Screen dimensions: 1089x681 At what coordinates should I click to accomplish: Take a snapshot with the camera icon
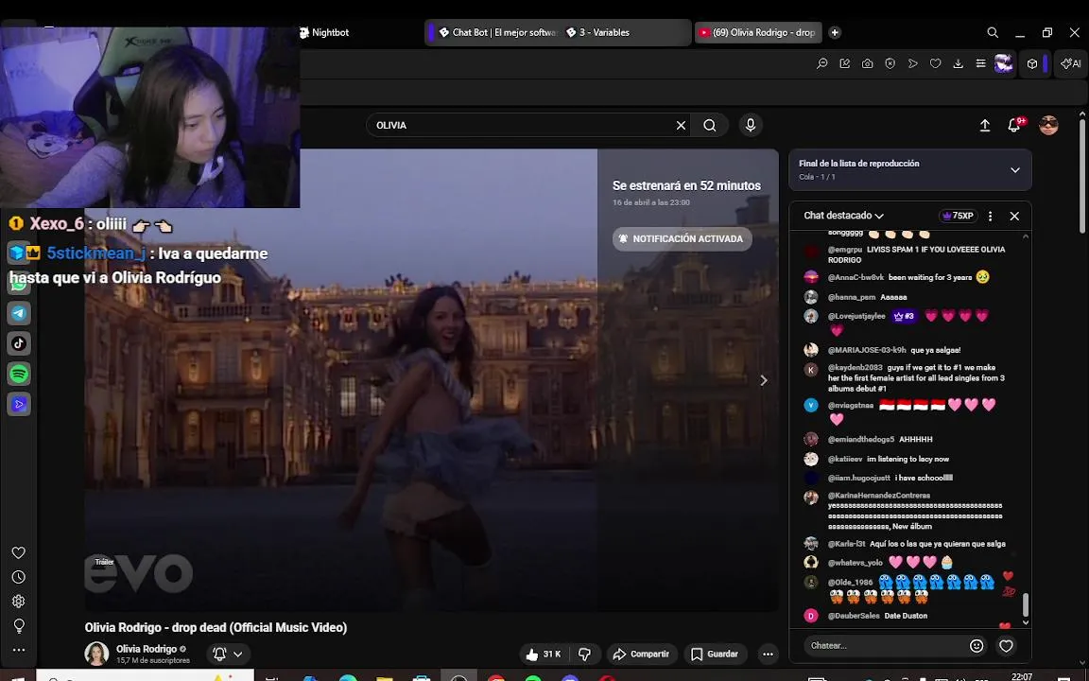point(868,63)
